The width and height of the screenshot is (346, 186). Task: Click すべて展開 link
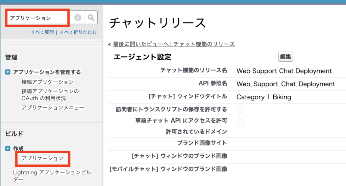(x=42, y=32)
